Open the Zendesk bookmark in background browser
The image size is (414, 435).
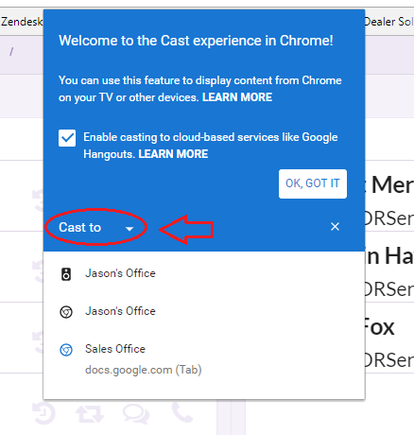(22, 22)
